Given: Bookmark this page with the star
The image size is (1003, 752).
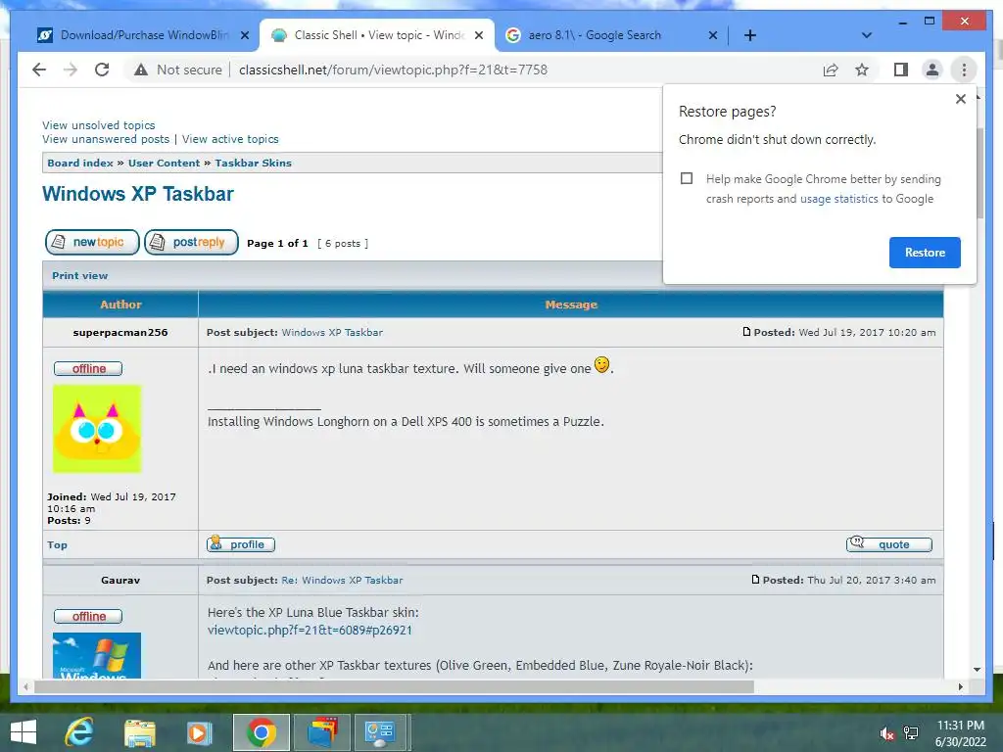Looking at the screenshot, I should click(x=862, y=70).
